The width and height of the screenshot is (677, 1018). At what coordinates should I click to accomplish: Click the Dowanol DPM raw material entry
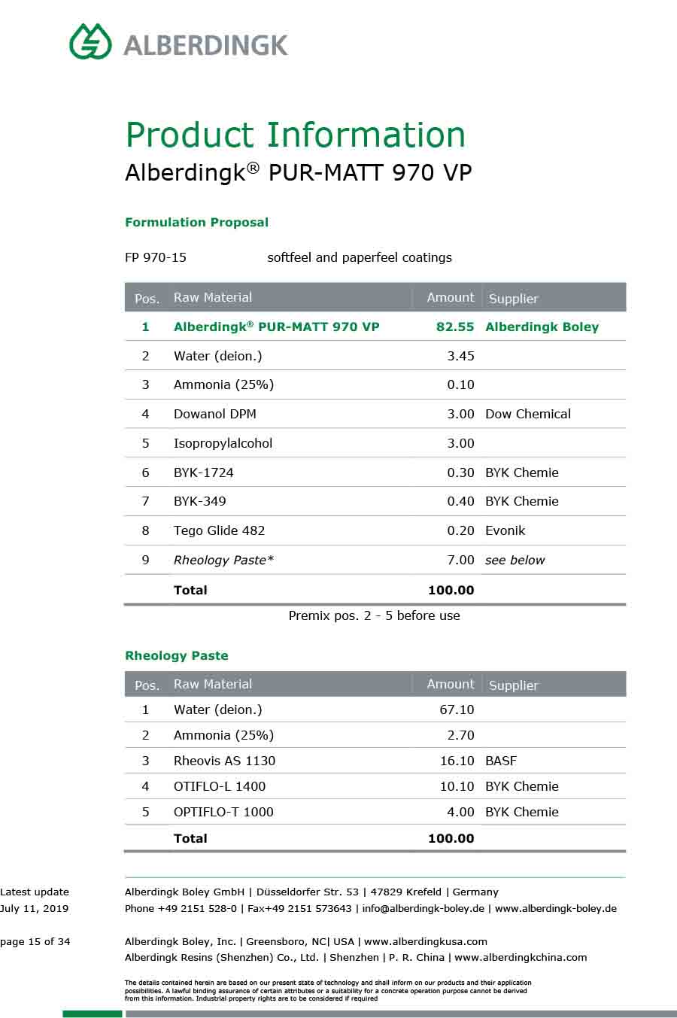tap(214, 414)
